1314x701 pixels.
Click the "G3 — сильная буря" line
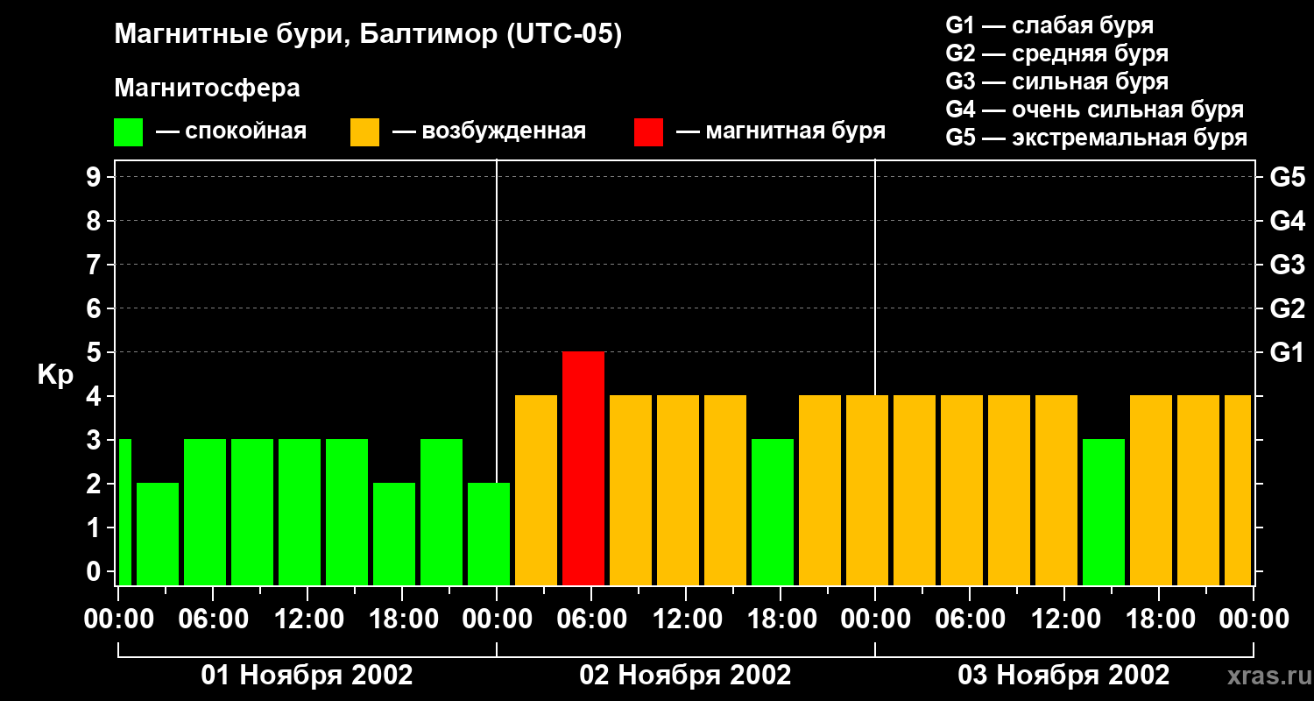1056,81
